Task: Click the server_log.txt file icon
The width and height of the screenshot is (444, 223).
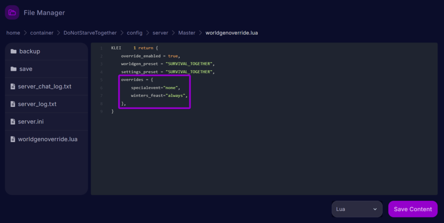Action: point(13,104)
